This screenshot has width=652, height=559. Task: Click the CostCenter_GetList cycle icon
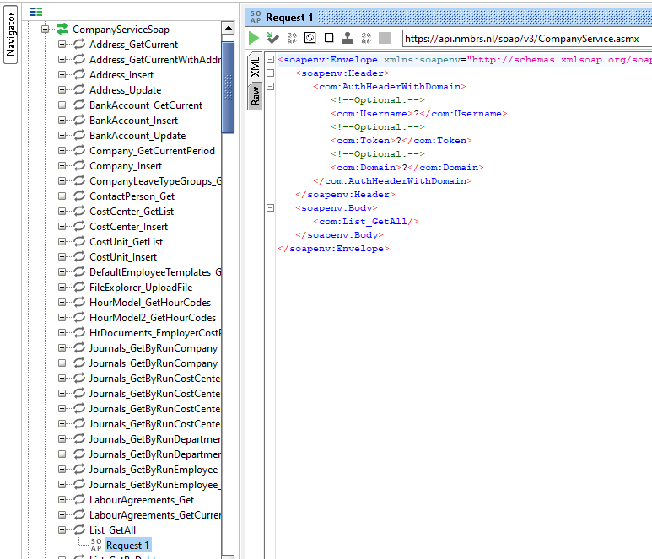point(79,211)
